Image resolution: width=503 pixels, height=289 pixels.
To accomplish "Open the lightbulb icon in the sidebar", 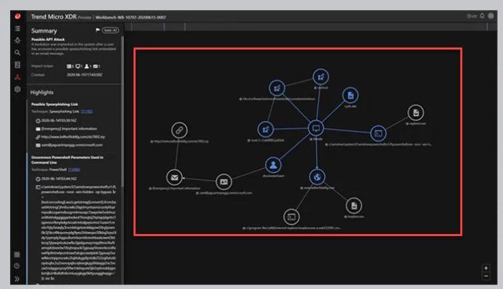I will [17, 40].
